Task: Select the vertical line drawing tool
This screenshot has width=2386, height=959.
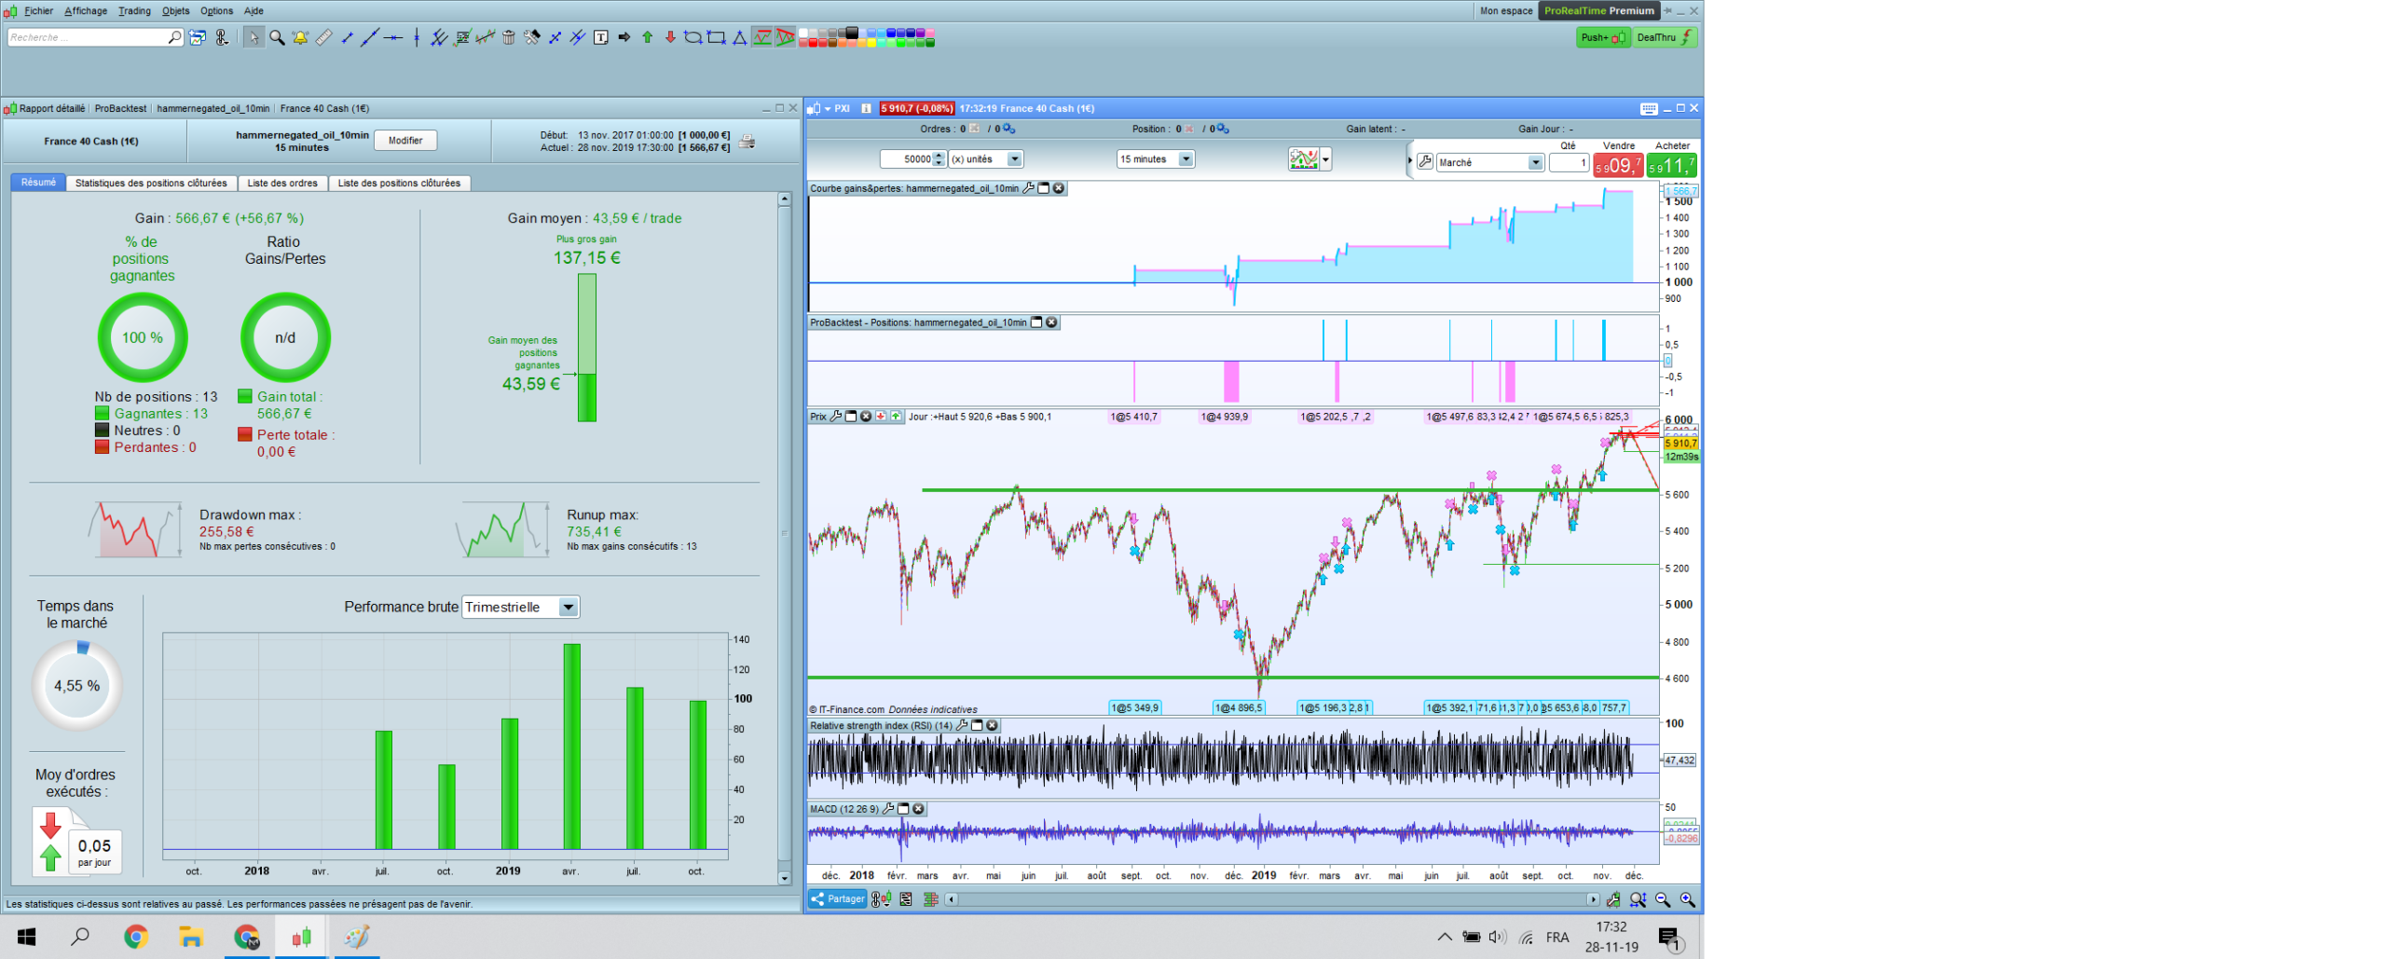Action: pos(416,38)
